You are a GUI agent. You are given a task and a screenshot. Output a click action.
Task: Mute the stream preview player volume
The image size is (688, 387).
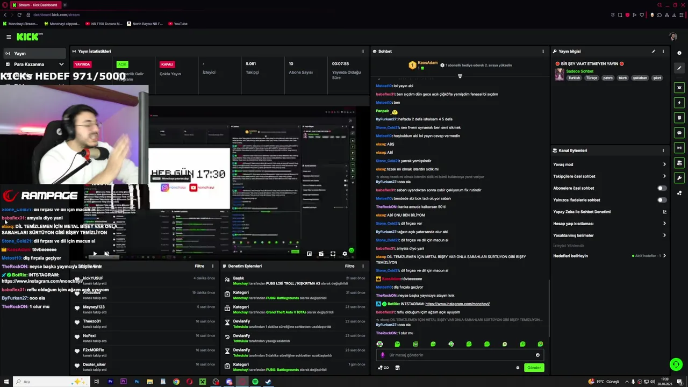coord(106,254)
